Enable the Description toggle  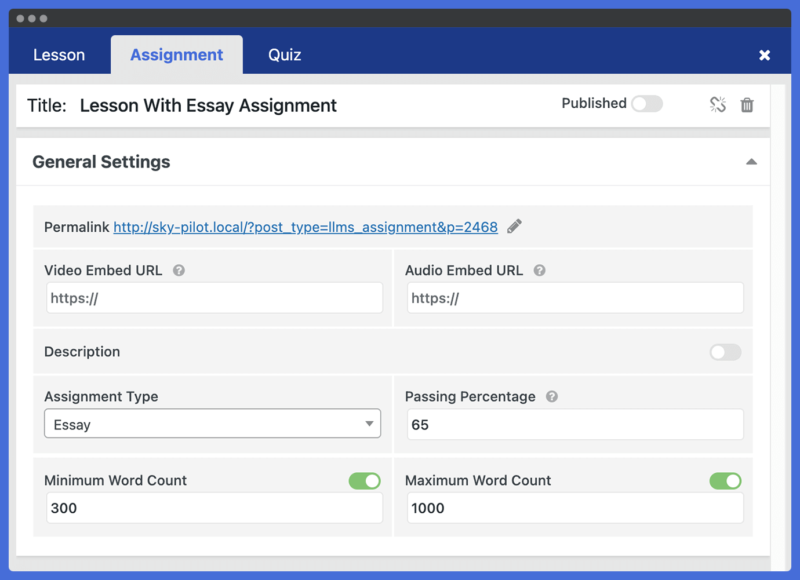[725, 352]
